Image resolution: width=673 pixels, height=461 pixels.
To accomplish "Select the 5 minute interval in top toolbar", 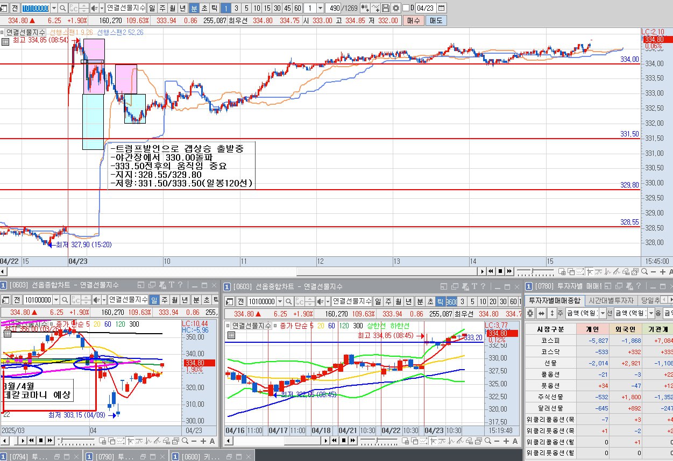I will [246, 8].
